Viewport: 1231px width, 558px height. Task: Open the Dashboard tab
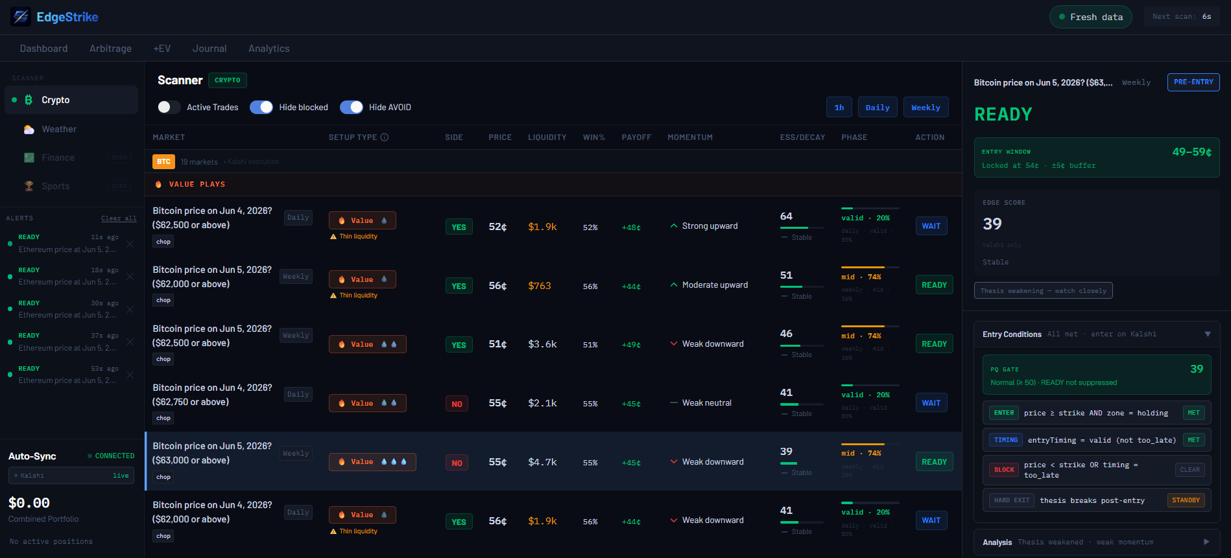(x=43, y=49)
